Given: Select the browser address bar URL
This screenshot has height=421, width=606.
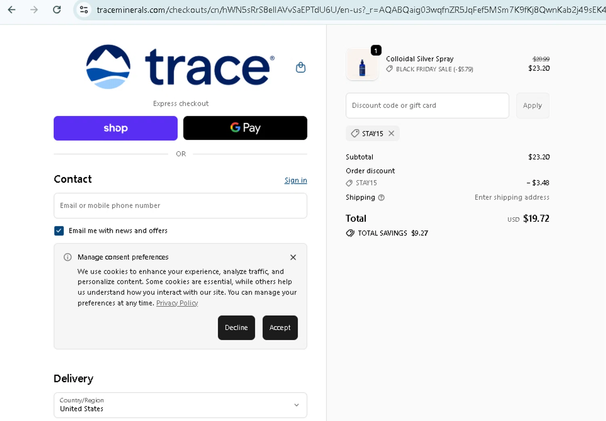Looking at the screenshot, I should pos(351,10).
